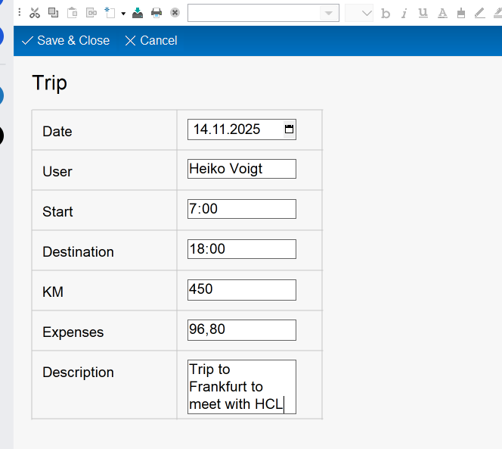Open the font size dropdown
Screen dimensions: 502x449
coord(367,13)
